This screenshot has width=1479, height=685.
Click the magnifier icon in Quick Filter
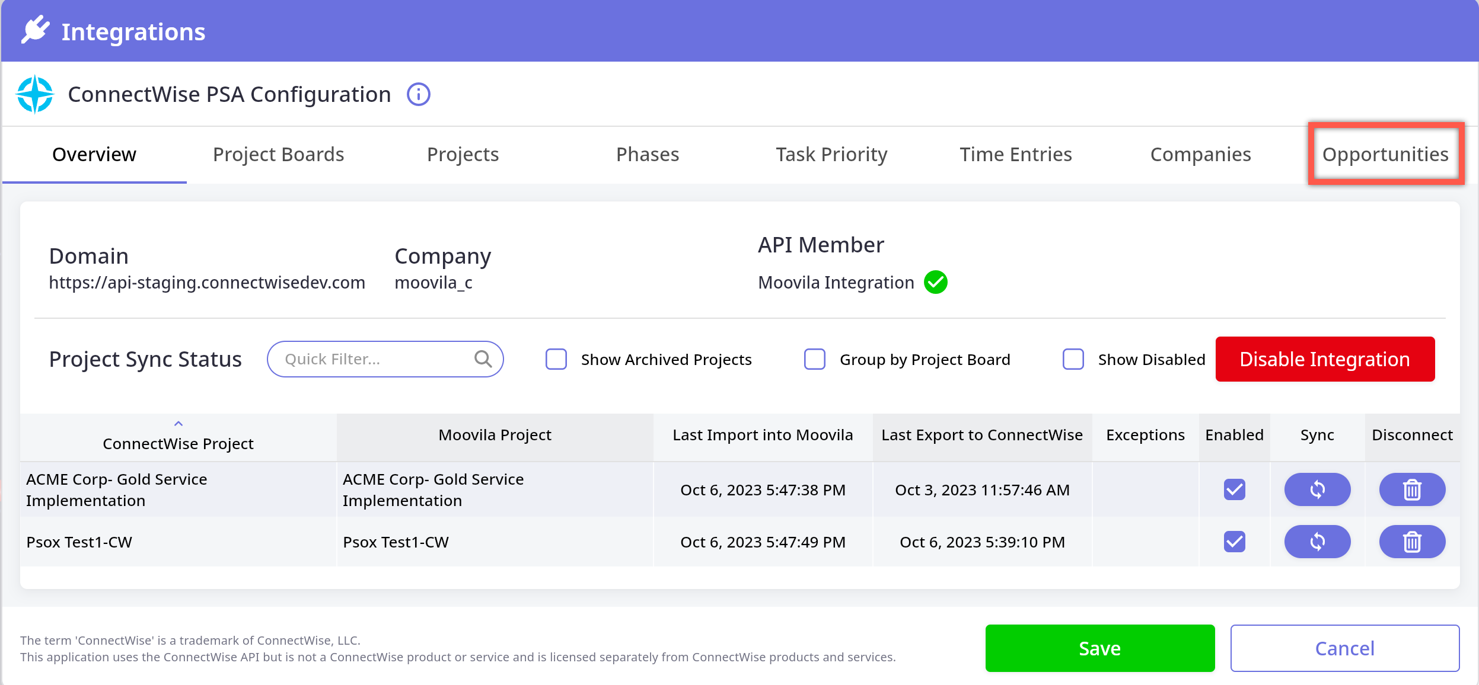[x=483, y=359]
